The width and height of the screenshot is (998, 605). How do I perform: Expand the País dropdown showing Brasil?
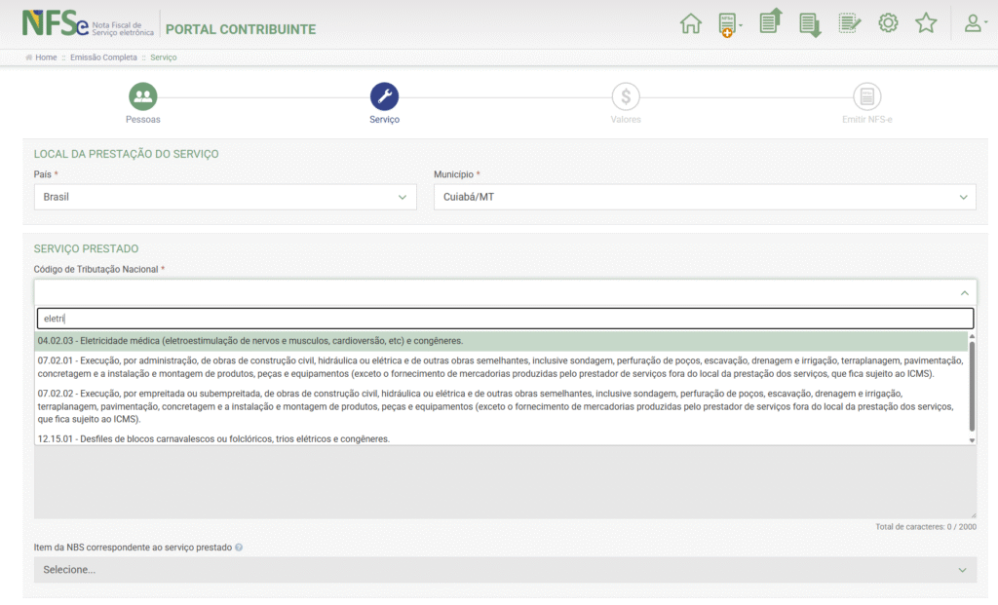click(x=225, y=197)
